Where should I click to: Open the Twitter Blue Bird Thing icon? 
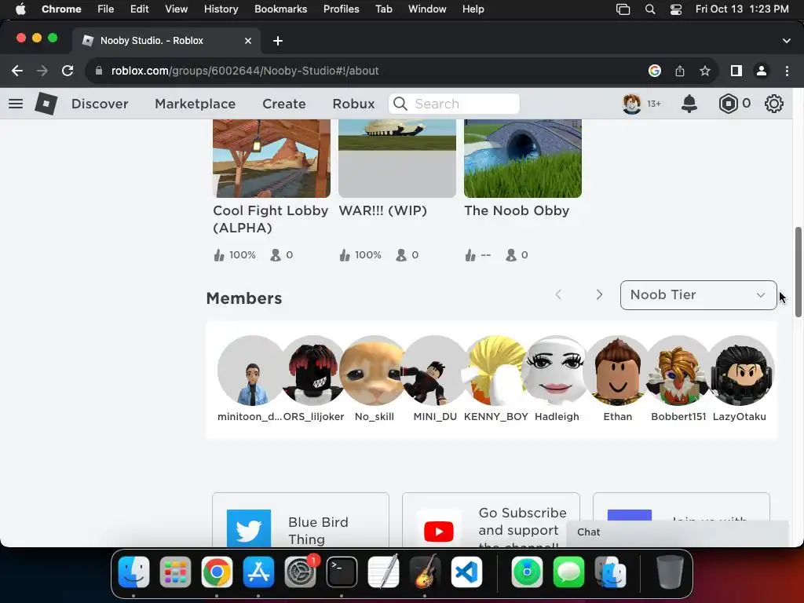pyautogui.click(x=249, y=528)
